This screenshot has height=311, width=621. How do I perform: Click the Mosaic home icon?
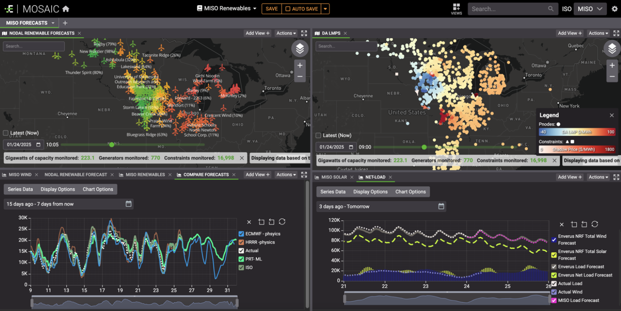[x=66, y=9]
